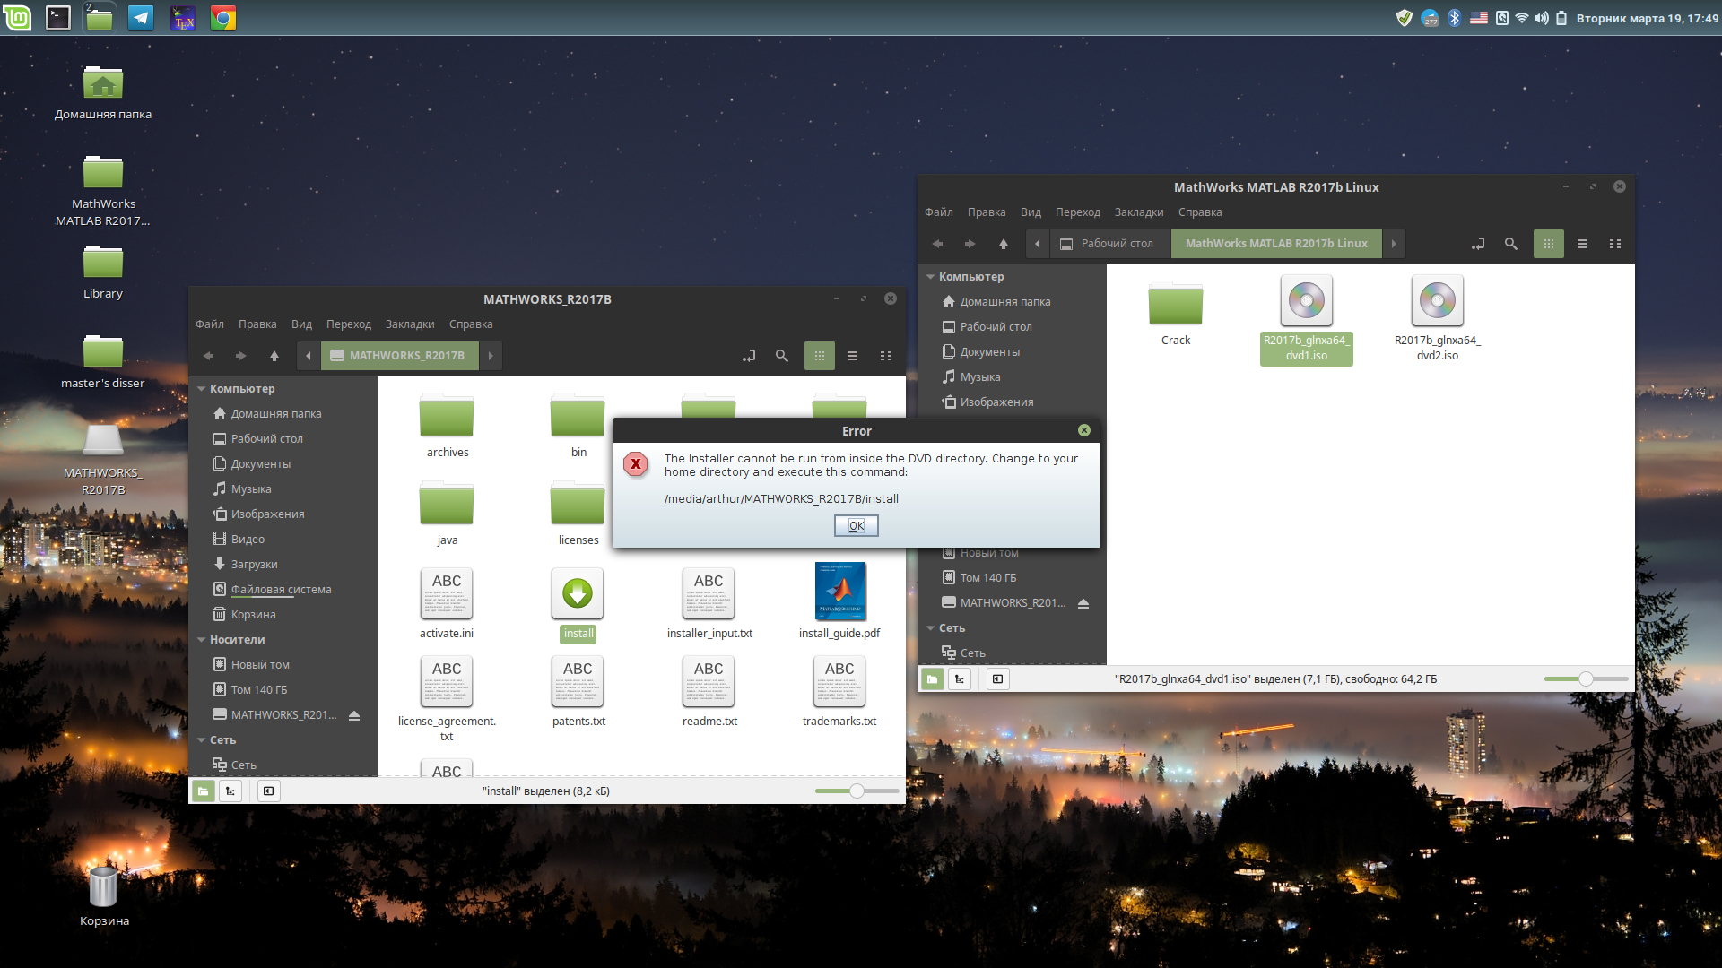The height and width of the screenshot is (968, 1722).
Task: Switch MATHWORKS_R2017B window to list view
Action: pos(853,356)
